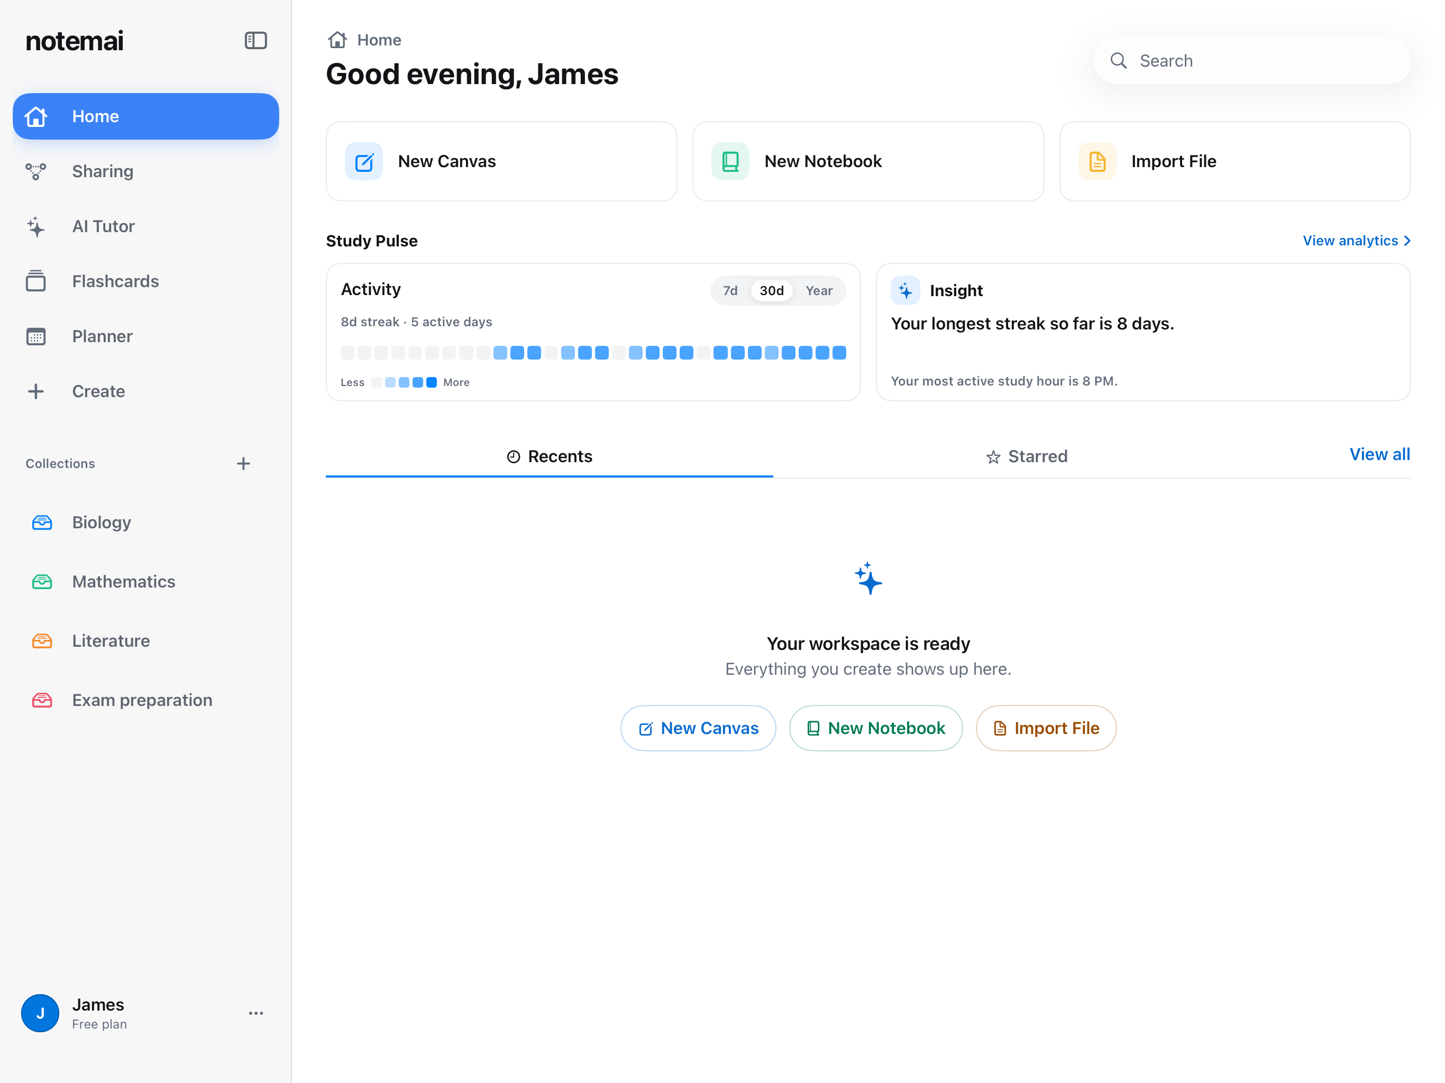
Task: Click the Insight sparkle icon
Action: click(906, 291)
